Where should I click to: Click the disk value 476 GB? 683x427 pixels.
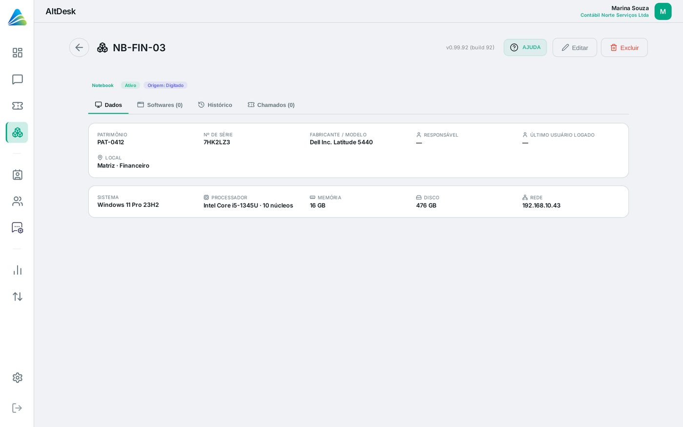pyautogui.click(x=426, y=205)
